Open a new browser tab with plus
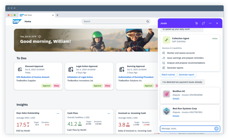229x139 pixels. click(57, 15)
